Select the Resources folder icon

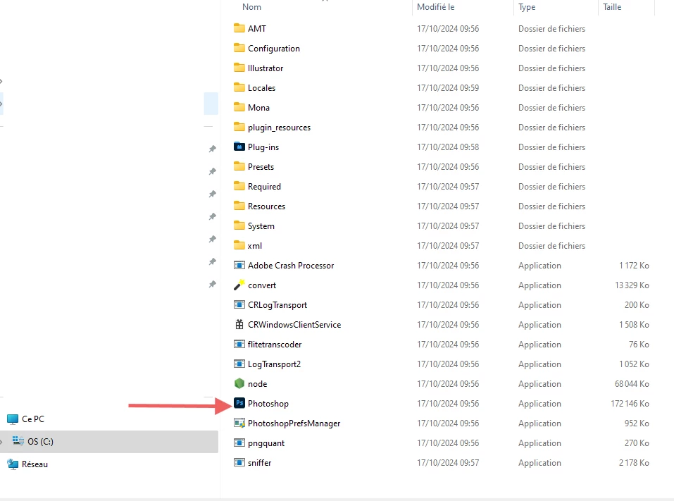(x=239, y=206)
